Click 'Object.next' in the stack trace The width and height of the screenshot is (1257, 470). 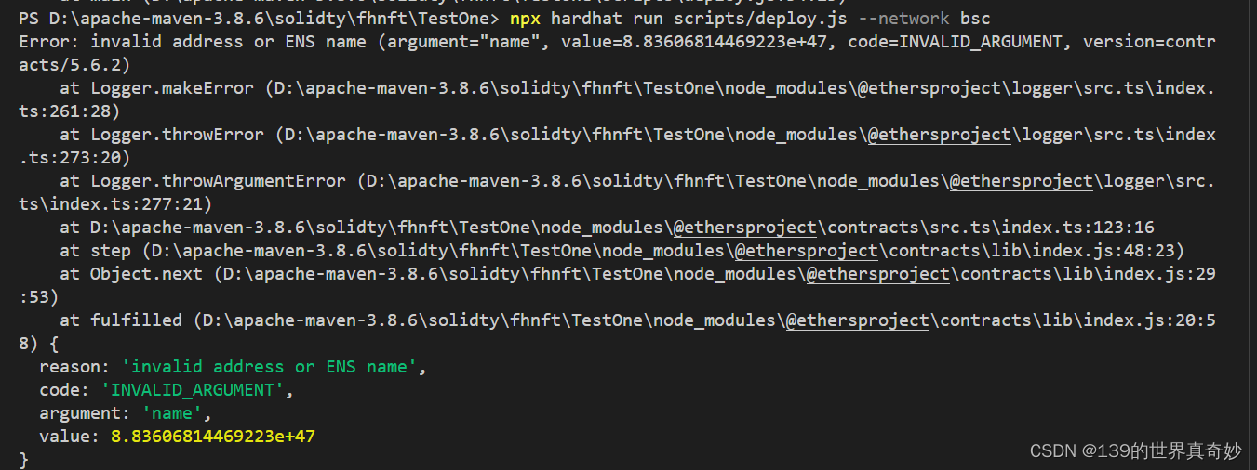click(x=146, y=274)
